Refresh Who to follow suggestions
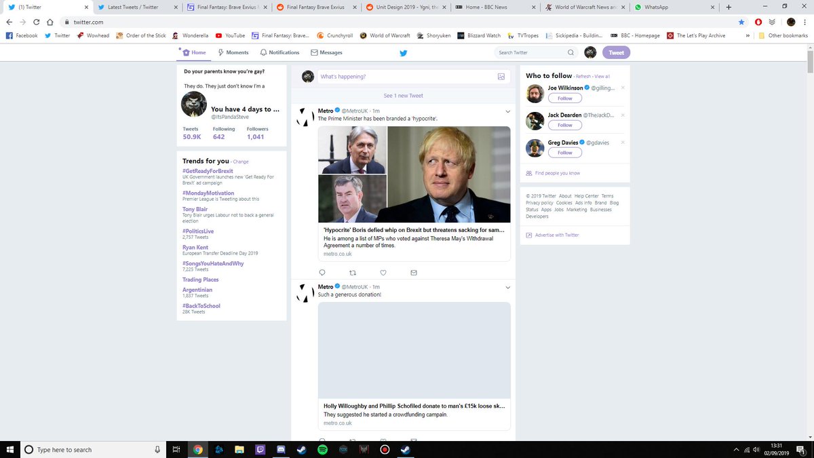This screenshot has width=814, height=458. tap(583, 77)
